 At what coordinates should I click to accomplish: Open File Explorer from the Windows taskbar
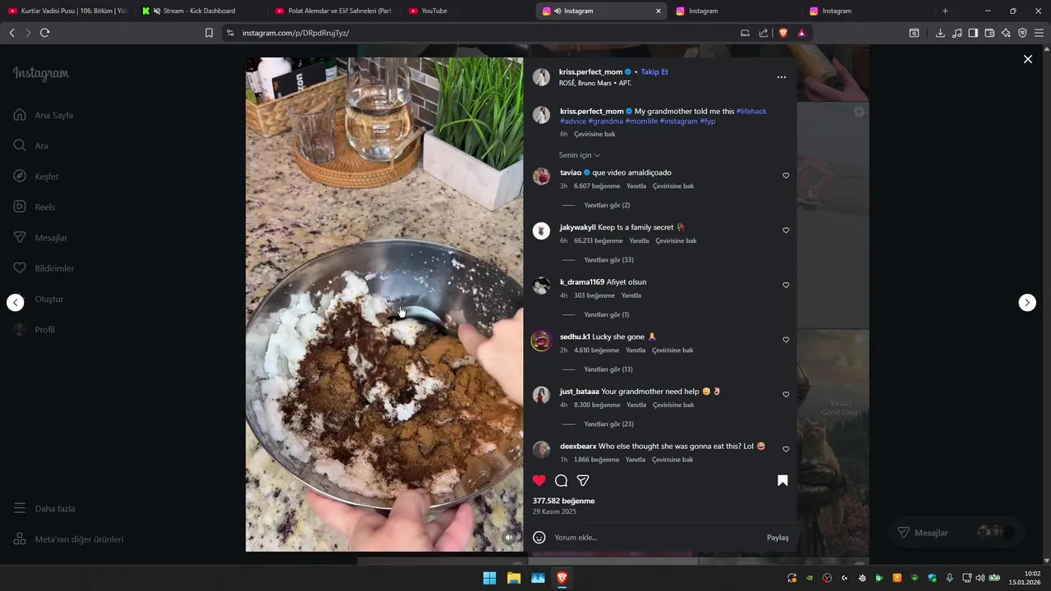(514, 578)
